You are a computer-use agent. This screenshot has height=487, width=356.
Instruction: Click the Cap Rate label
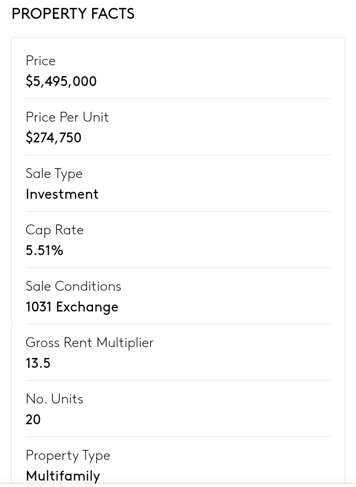point(54,230)
